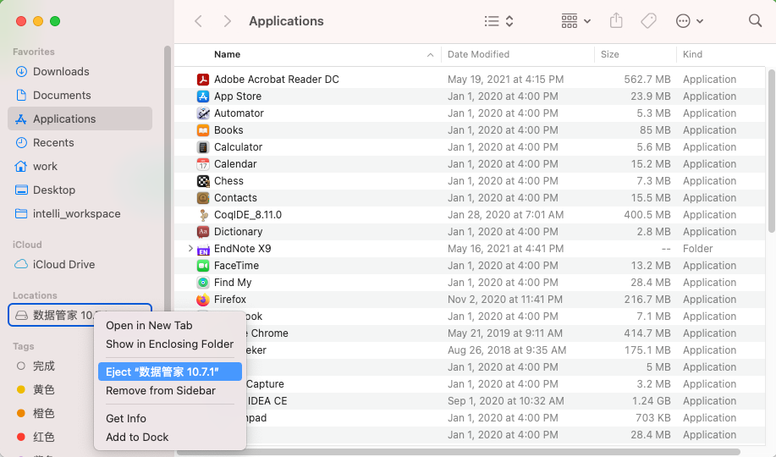Choose Eject "数据管家 10.7.1" menu item
The image size is (776, 457).
[170, 372]
